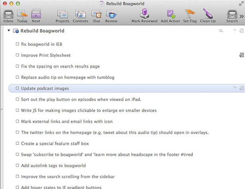Select 'Fix the spacing on search results page'
245x189 pixels.
coord(60,66)
